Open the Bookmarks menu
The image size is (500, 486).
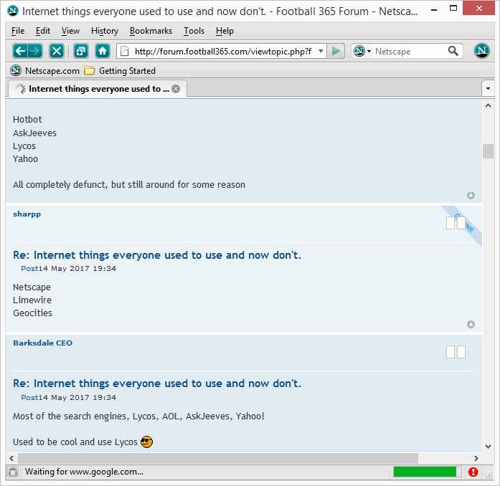click(151, 31)
